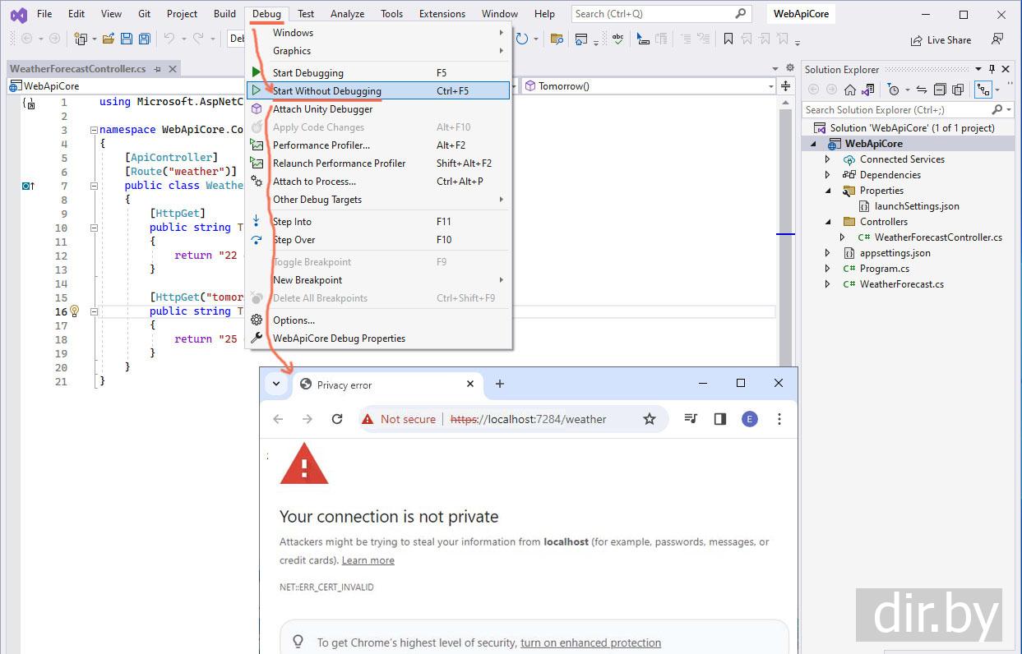Viewport: 1022px width, 654px height.
Task: Reload the Privacy error browser page
Action: pyautogui.click(x=337, y=419)
